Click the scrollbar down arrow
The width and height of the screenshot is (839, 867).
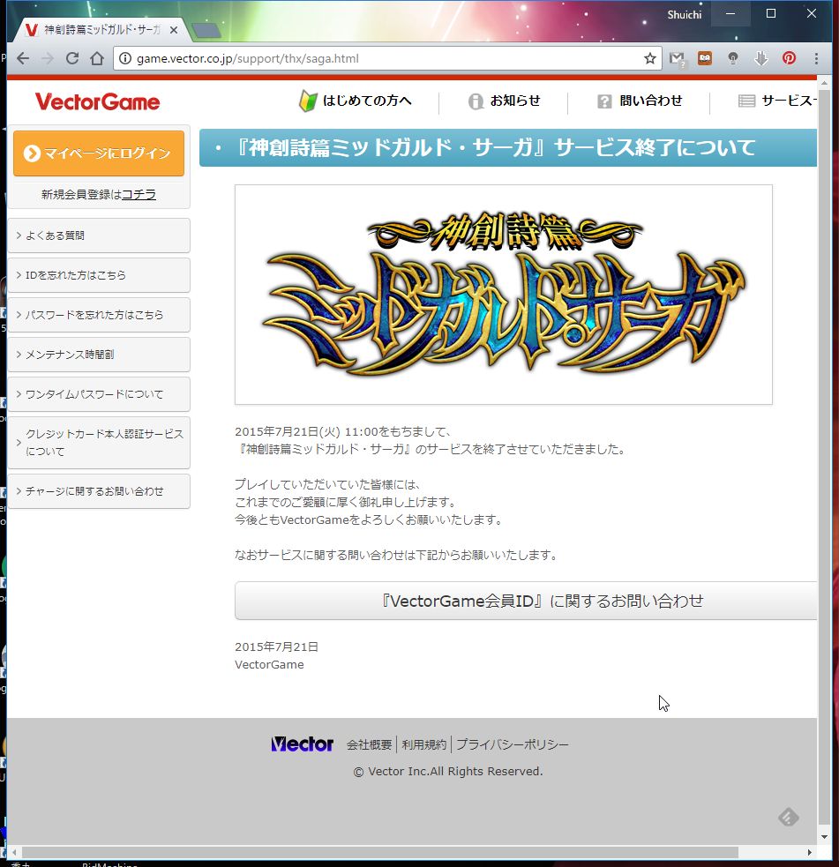(x=824, y=836)
